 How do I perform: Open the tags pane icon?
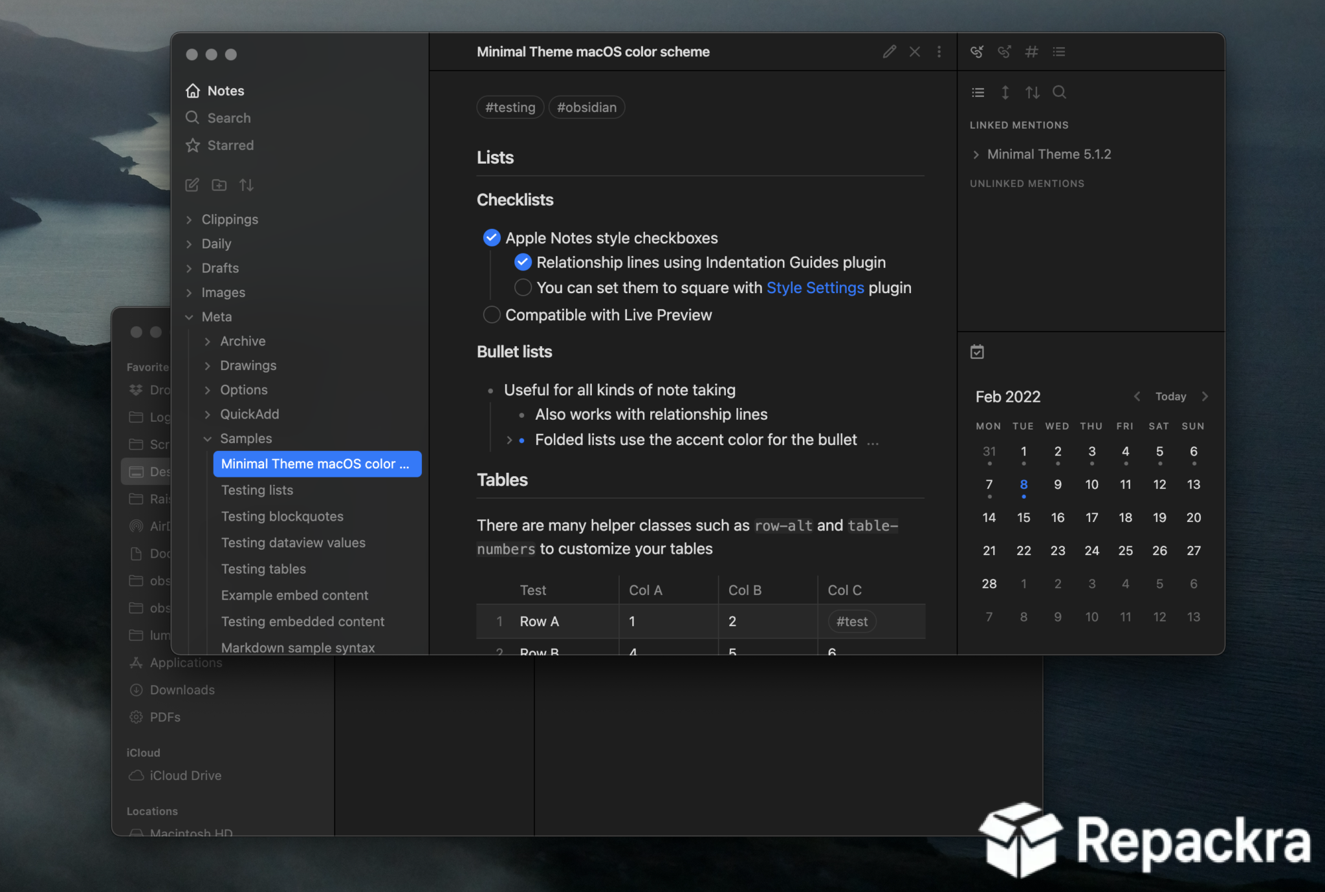pos(1031,52)
